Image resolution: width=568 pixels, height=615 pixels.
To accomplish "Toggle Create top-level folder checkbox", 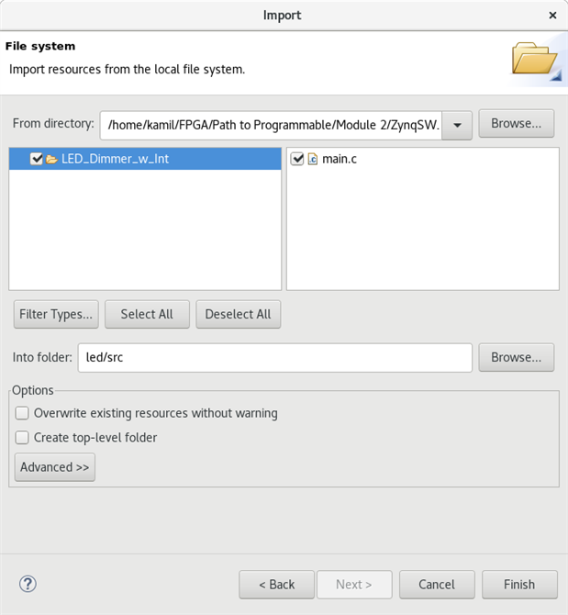I will [x=23, y=438].
